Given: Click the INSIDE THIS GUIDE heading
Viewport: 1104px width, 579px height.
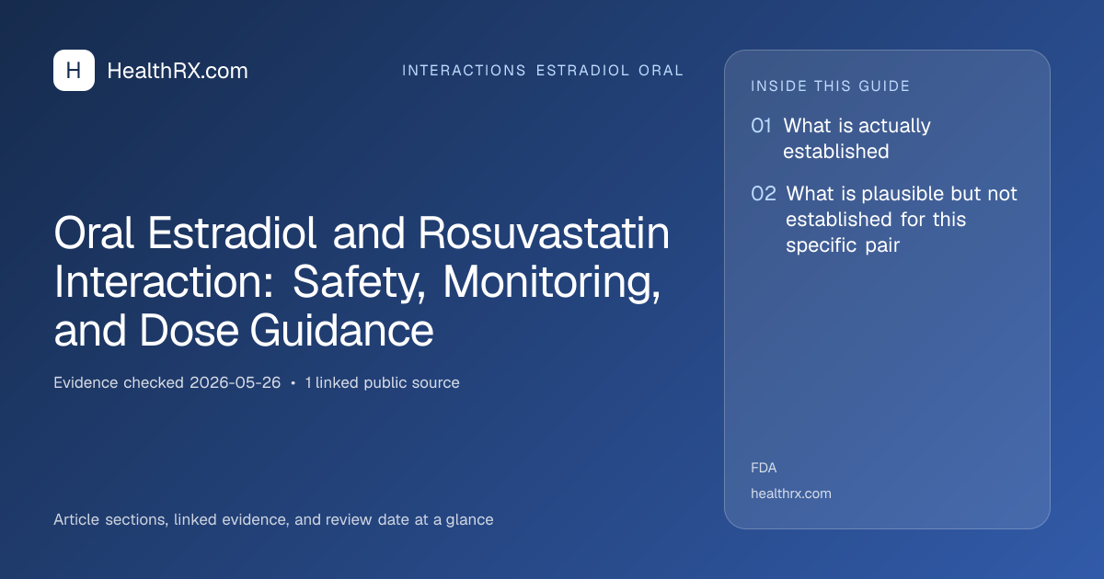Looking at the screenshot, I should pyautogui.click(x=831, y=86).
